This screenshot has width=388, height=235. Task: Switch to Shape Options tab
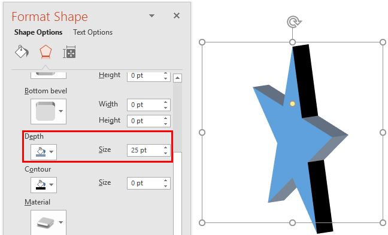(38, 32)
